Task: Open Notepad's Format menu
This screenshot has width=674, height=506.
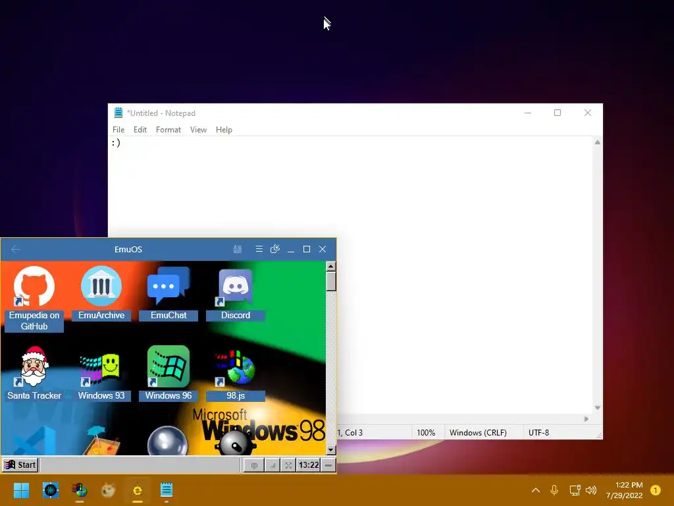Action: click(168, 130)
